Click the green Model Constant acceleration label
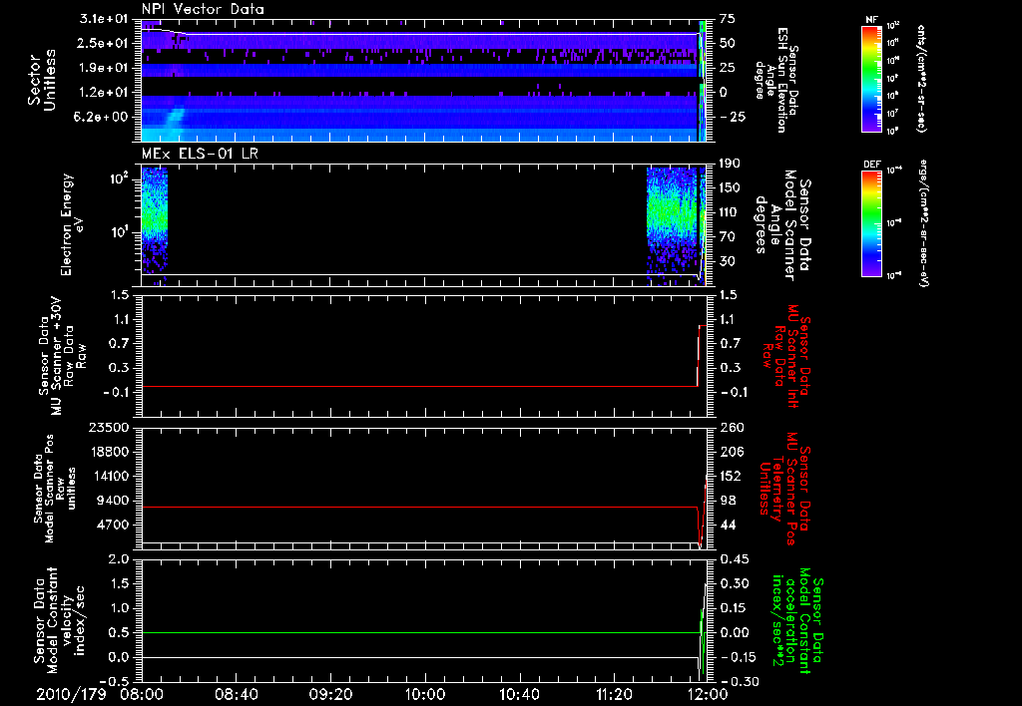Image resolution: width=1022 pixels, height=706 pixels. tap(796, 622)
